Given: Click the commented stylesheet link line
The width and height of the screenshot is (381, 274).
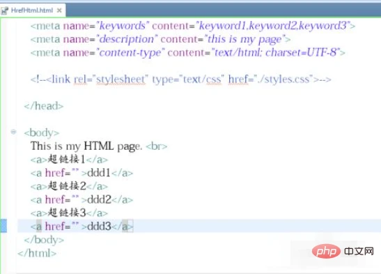Looking at the screenshot, I should [181, 79].
